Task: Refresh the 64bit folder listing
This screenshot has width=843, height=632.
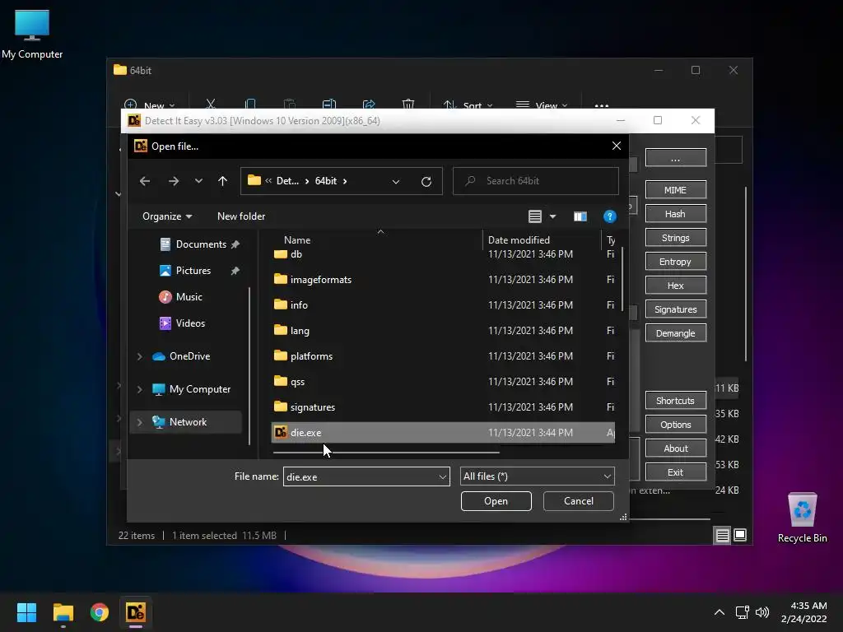Action: [426, 181]
